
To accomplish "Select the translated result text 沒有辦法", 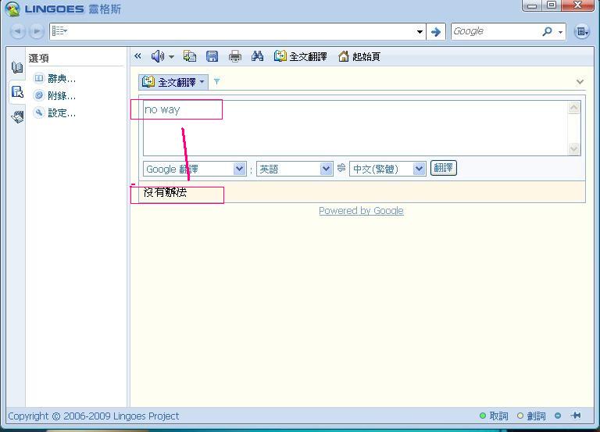I will (166, 192).
